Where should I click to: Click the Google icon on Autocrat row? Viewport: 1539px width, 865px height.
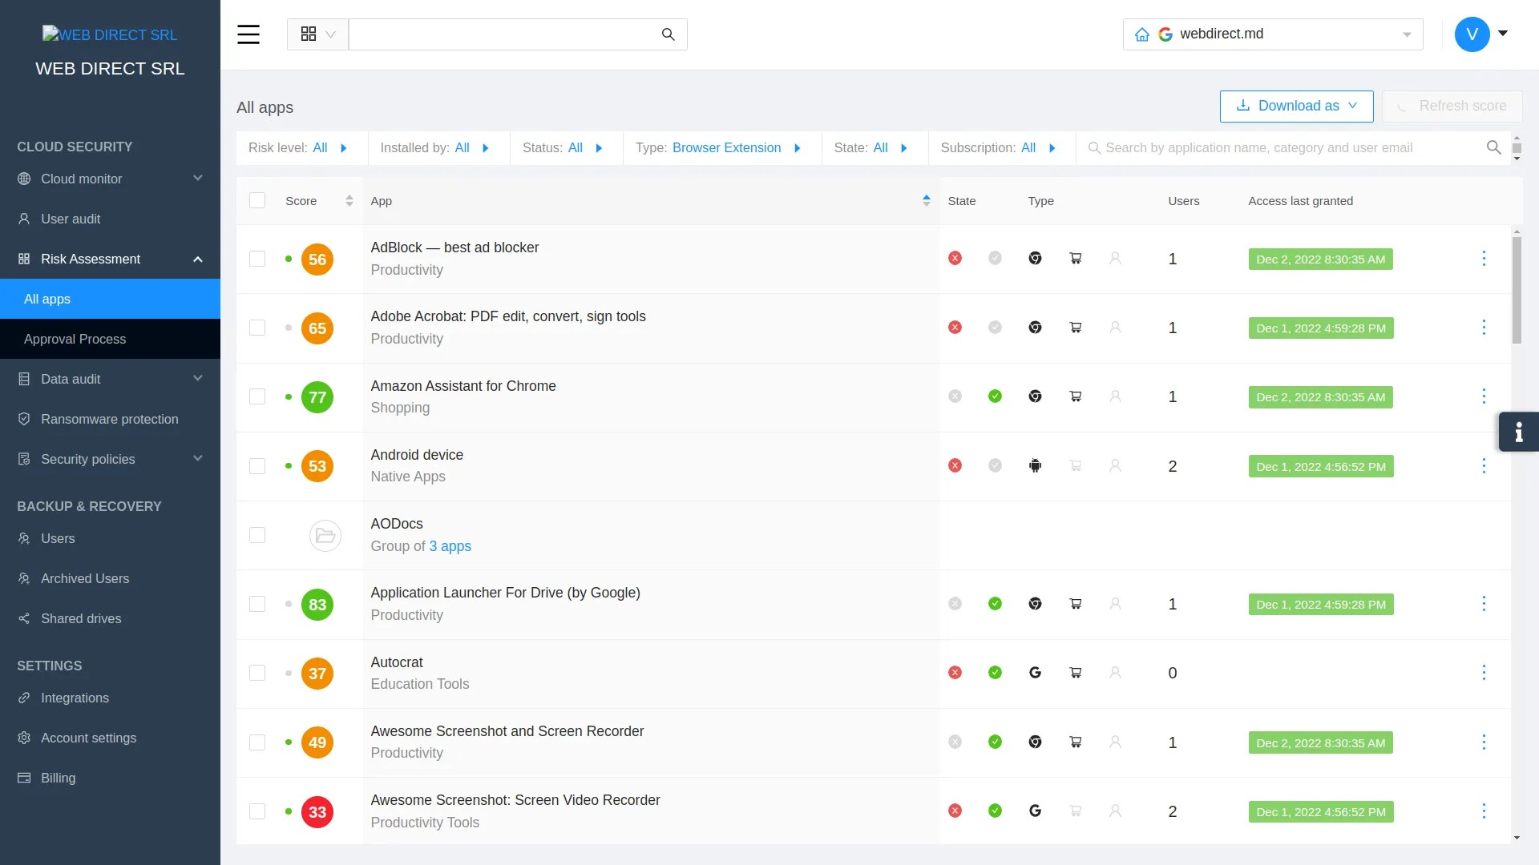tap(1036, 673)
